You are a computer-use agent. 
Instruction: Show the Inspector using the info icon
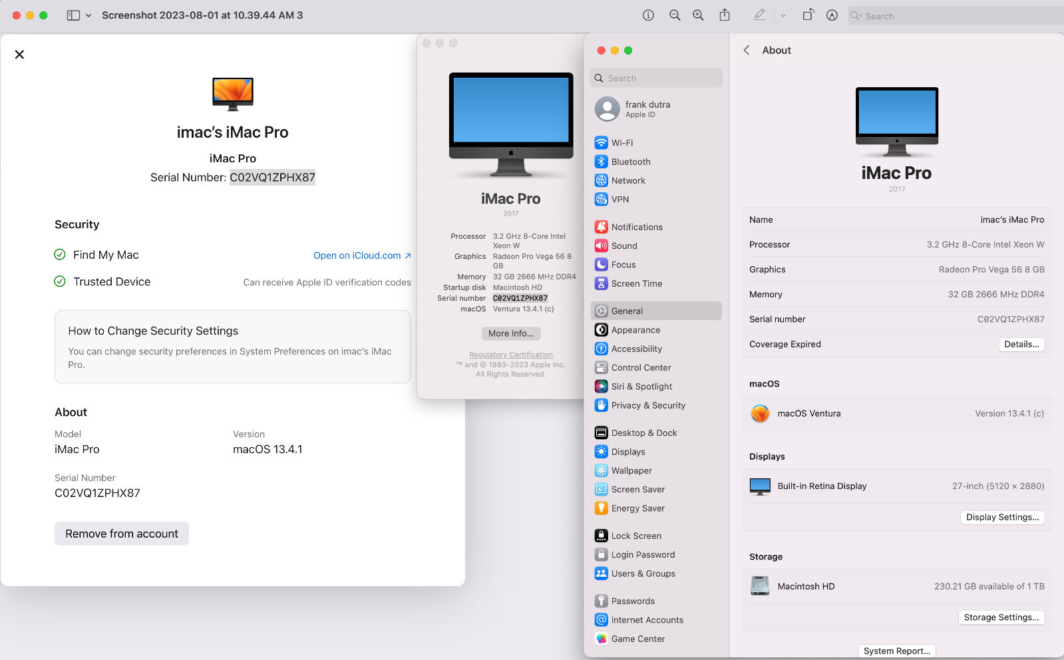pyautogui.click(x=648, y=15)
